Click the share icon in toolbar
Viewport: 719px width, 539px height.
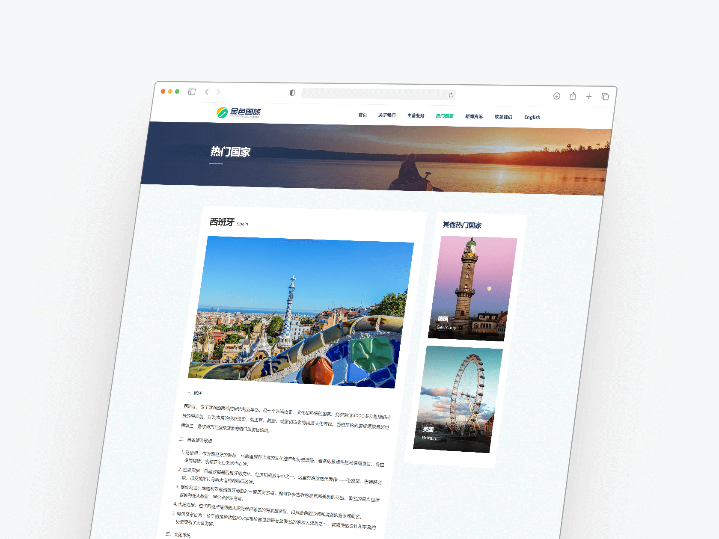[573, 96]
